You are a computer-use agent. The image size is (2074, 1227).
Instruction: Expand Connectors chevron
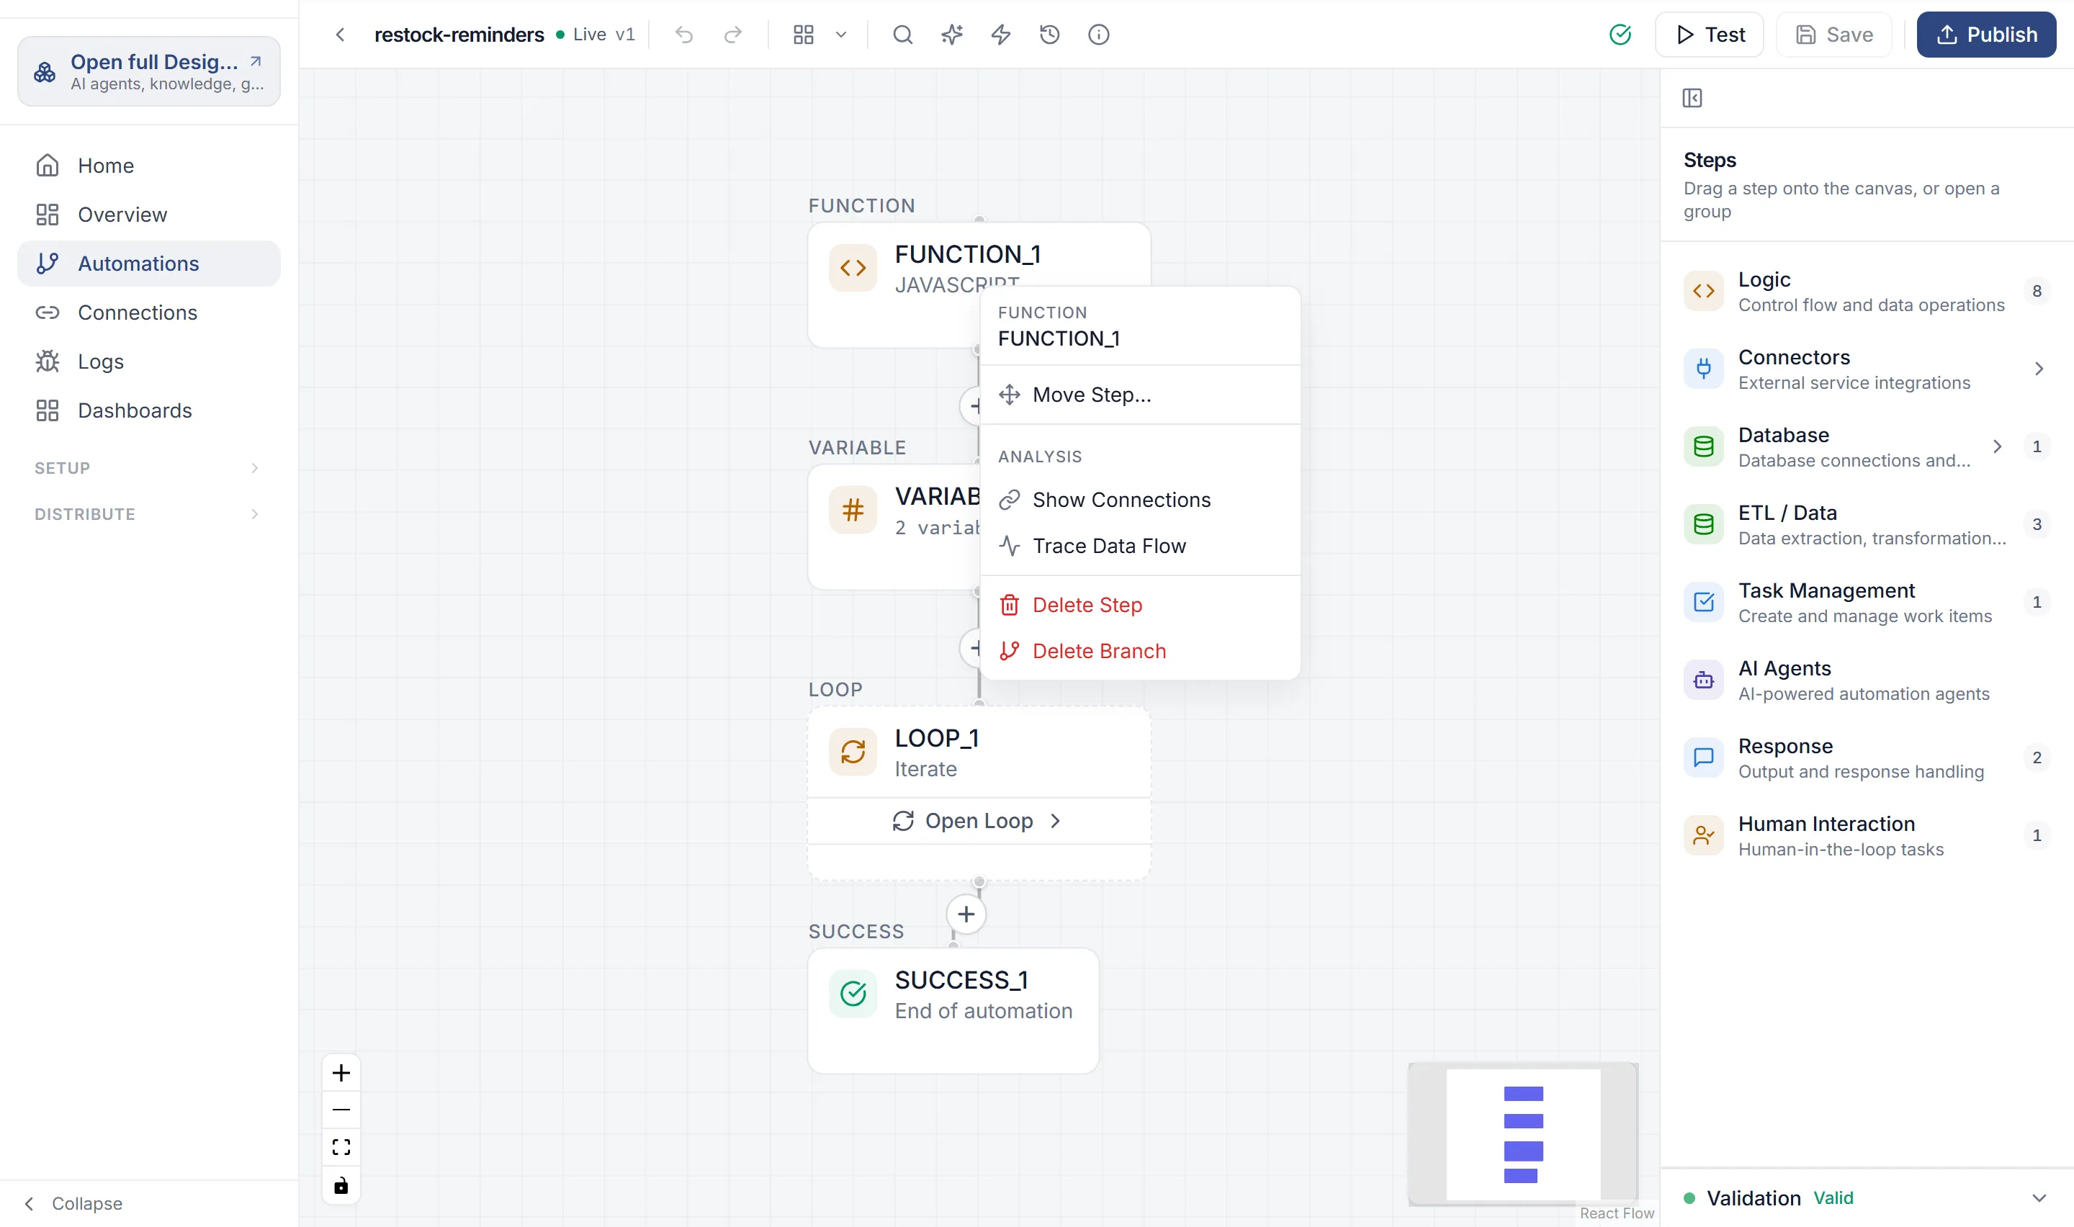point(2039,369)
